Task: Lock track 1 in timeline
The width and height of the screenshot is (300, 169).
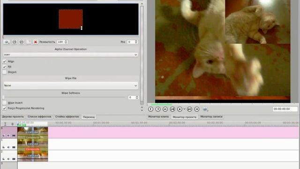Action: 3,147
